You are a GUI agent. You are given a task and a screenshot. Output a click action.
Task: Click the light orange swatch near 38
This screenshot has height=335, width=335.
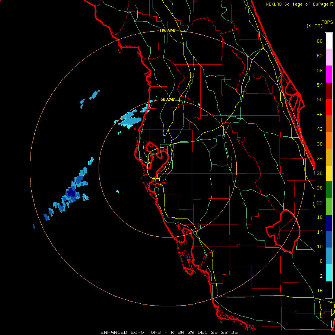click(329, 141)
